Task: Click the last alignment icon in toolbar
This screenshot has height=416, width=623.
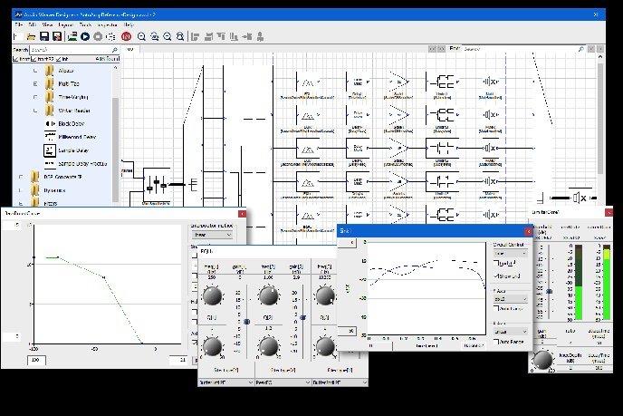Action: (x=260, y=36)
